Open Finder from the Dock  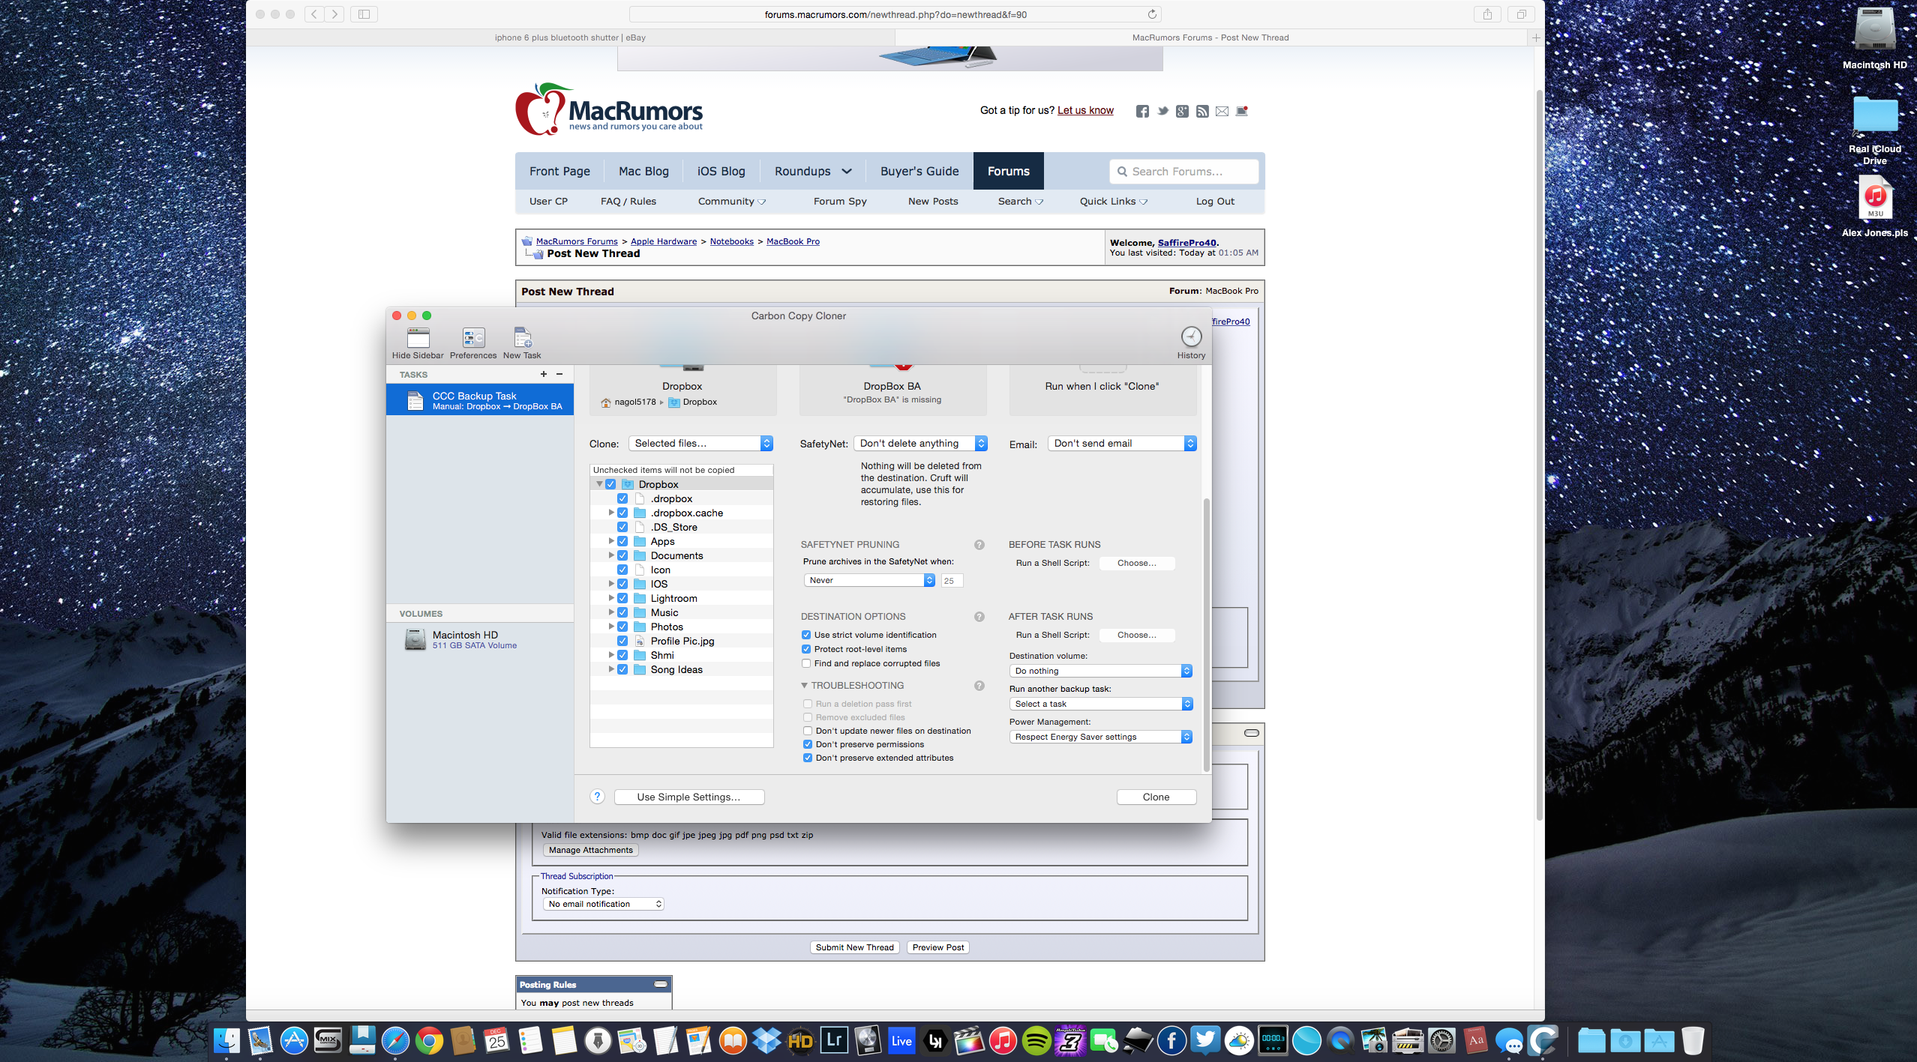pyautogui.click(x=227, y=1040)
